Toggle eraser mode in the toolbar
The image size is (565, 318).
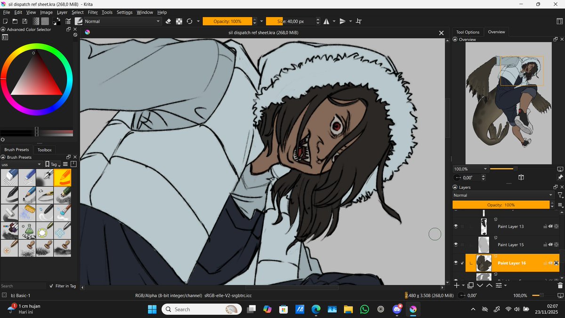168,21
